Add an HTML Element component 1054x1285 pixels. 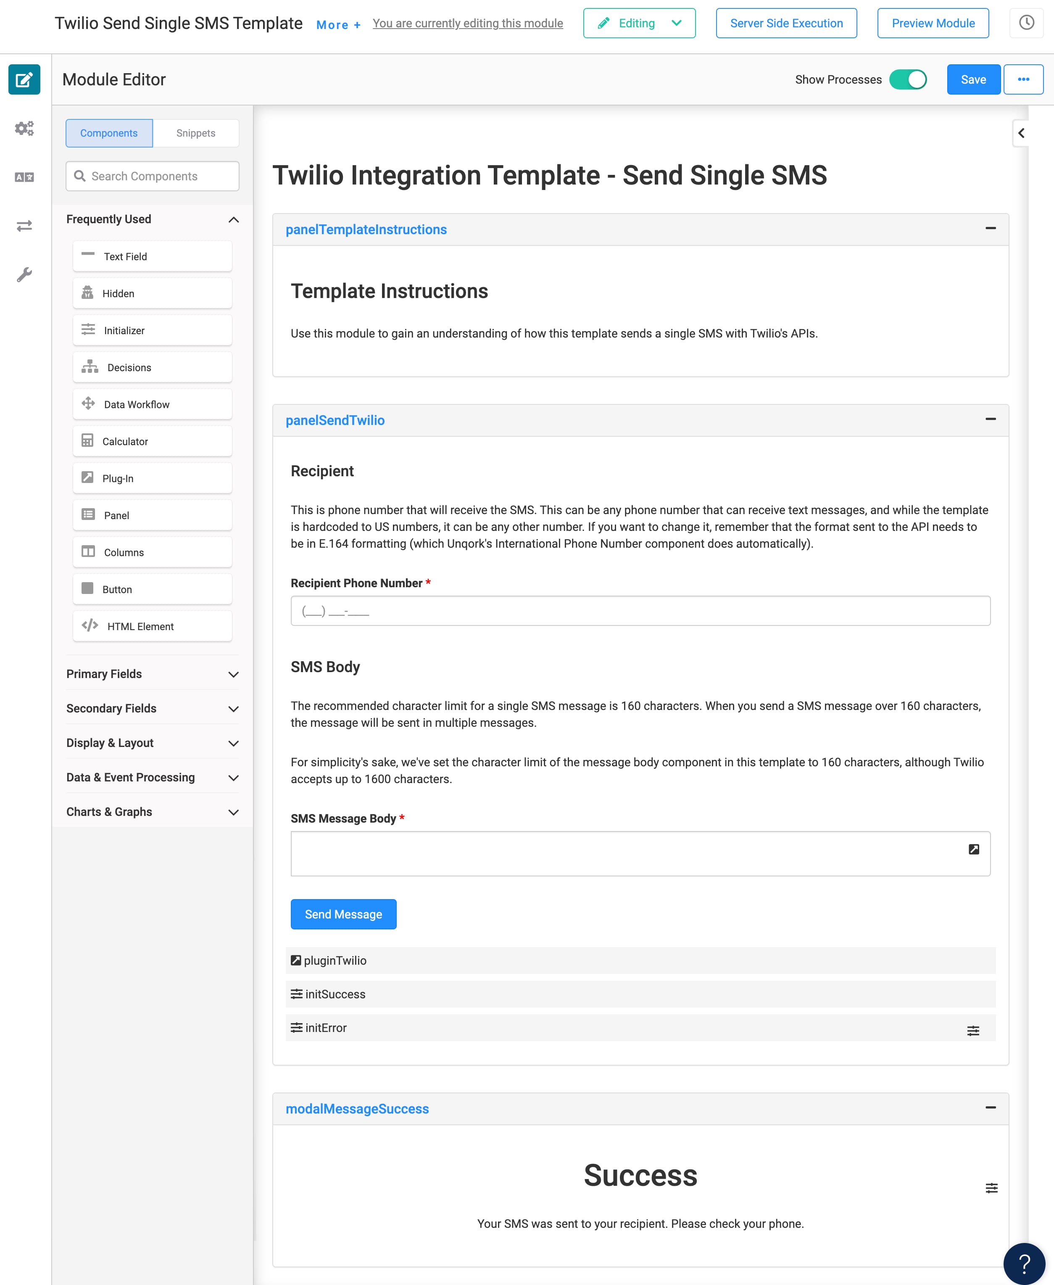(153, 627)
